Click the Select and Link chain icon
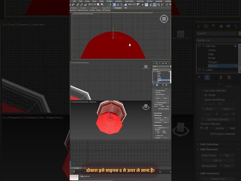The width and height of the screenshot is (241, 181). coord(78,5)
